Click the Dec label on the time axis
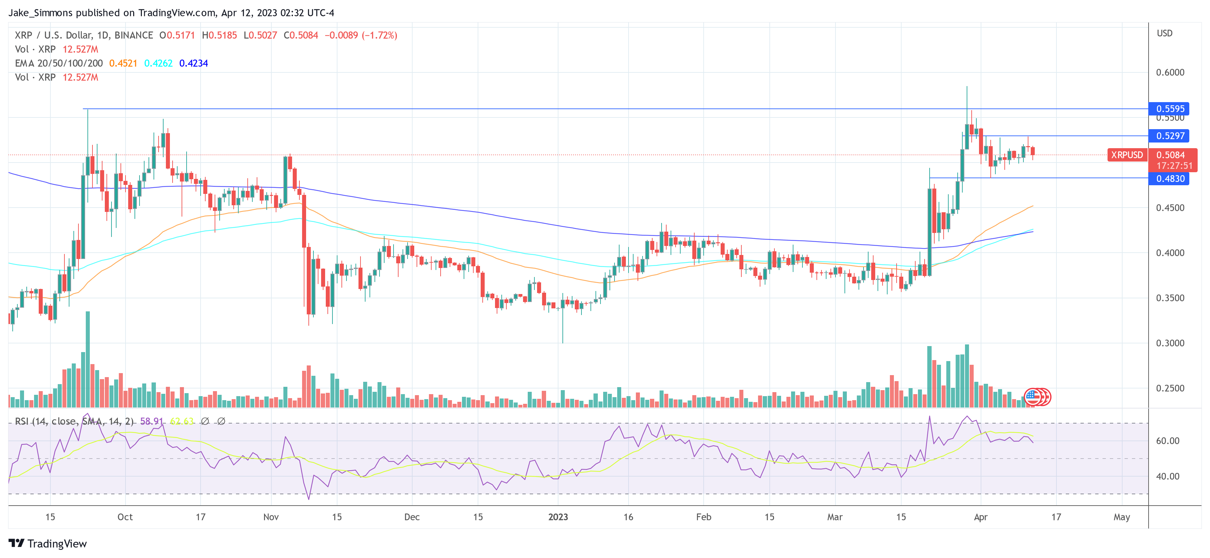Screen dimensions: 1210x558 pyautogui.click(x=412, y=517)
